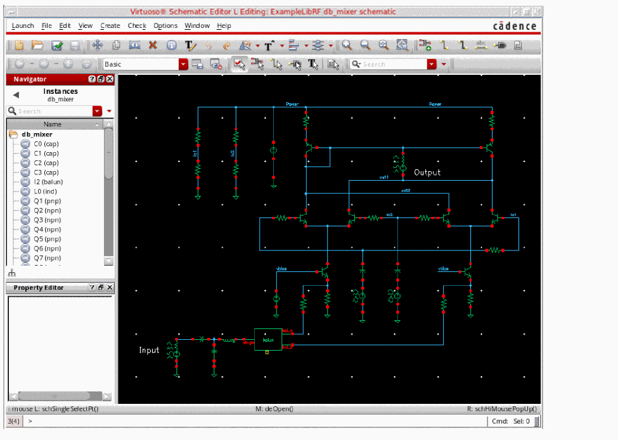Viewport: 618px width, 440px height.
Task: Click the Zoom In magnifier icon
Action: 347,46
